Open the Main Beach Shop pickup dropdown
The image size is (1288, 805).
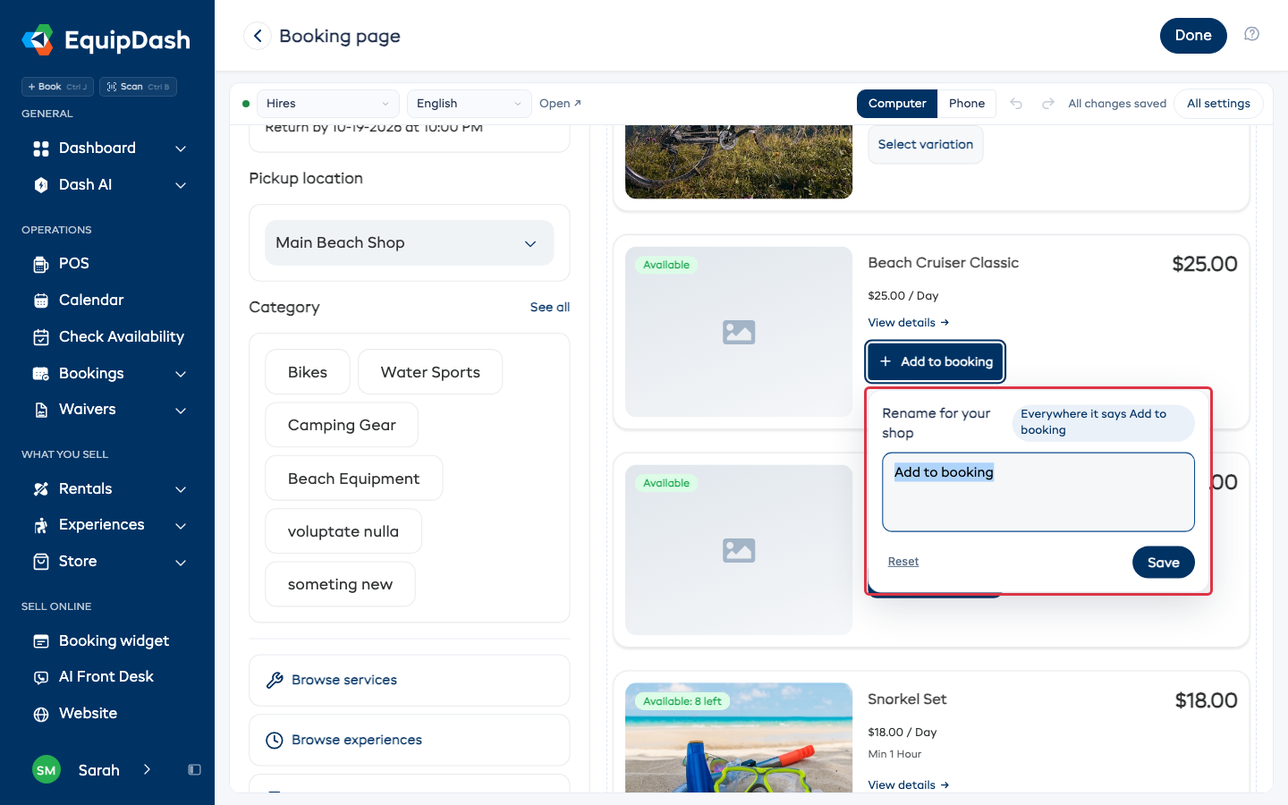coord(410,243)
